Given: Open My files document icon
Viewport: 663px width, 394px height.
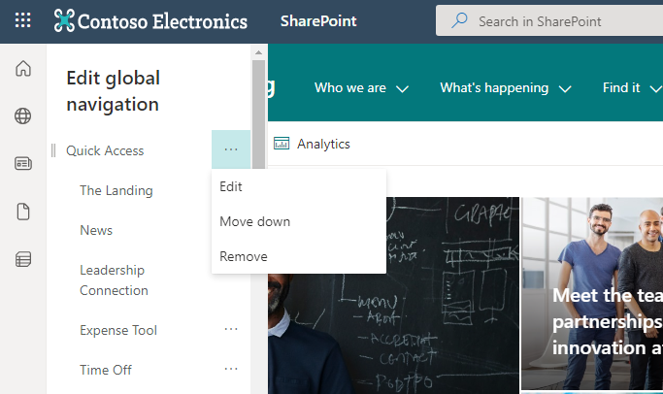Looking at the screenshot, I should coord(23,212).
